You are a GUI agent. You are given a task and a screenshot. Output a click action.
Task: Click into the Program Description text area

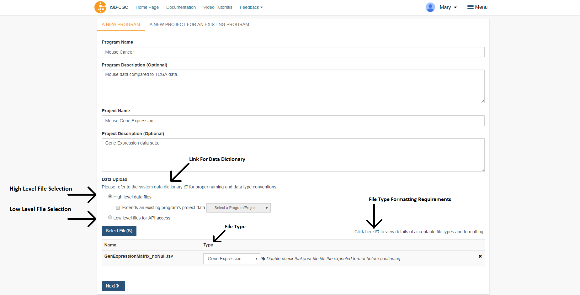[293, 86]
